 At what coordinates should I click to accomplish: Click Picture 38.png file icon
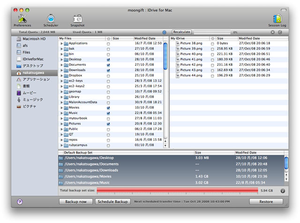coord(178,44)
